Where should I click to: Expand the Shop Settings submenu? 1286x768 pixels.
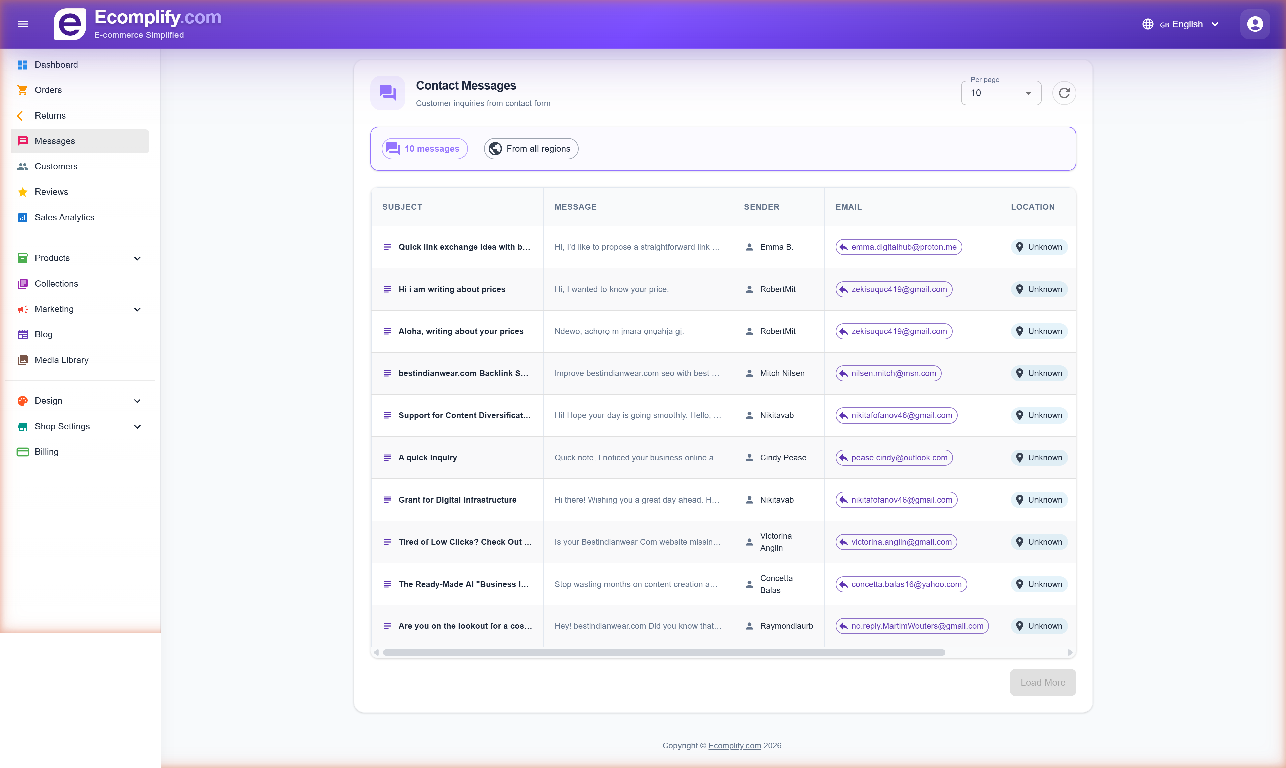tap(137, 427)
